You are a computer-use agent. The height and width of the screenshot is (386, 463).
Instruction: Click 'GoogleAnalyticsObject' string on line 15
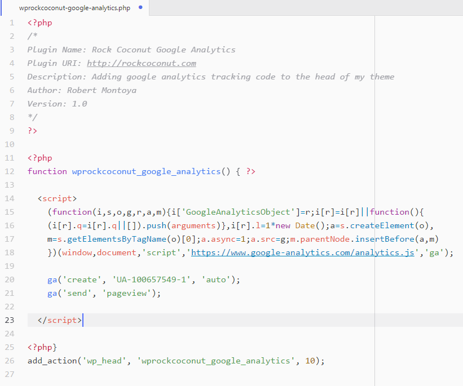[x=238, y=212]
